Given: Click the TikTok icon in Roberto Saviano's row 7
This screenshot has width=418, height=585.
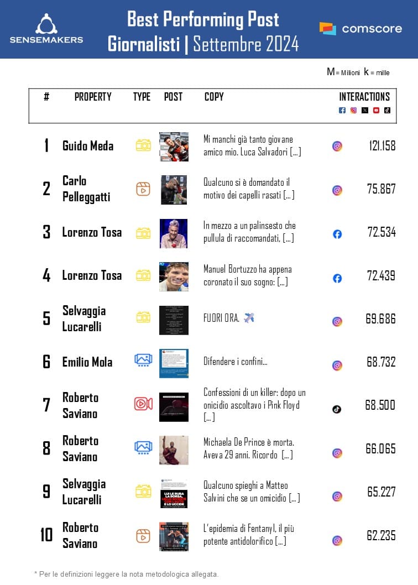Looking at the screenshot, I should (x=337, y=409).
